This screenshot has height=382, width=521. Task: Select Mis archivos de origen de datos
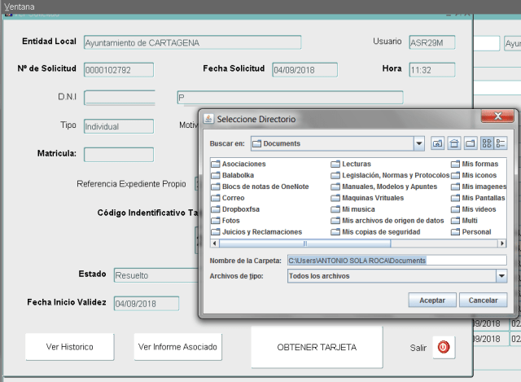pos(387,221)
